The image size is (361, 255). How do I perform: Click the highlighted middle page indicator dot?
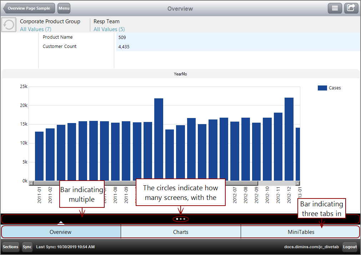[180, 219]
